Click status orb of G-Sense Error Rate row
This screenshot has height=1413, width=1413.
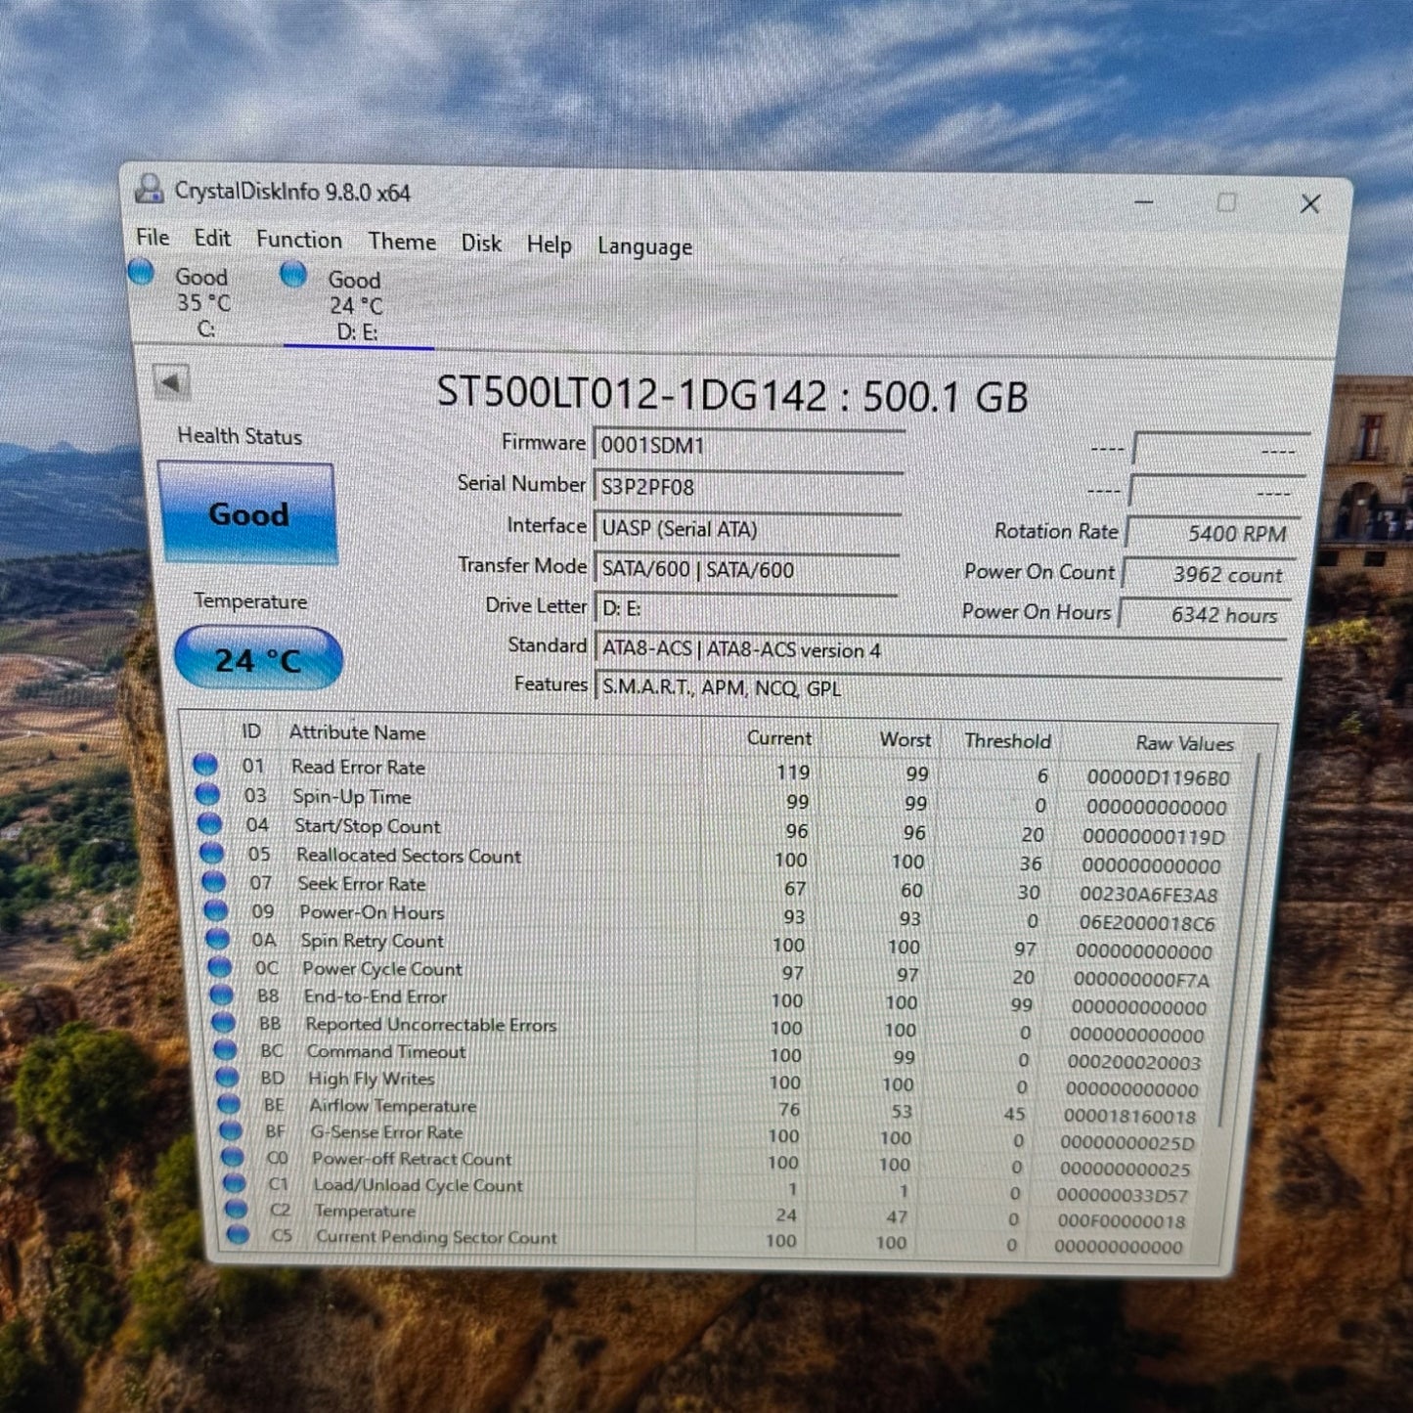232,1130
